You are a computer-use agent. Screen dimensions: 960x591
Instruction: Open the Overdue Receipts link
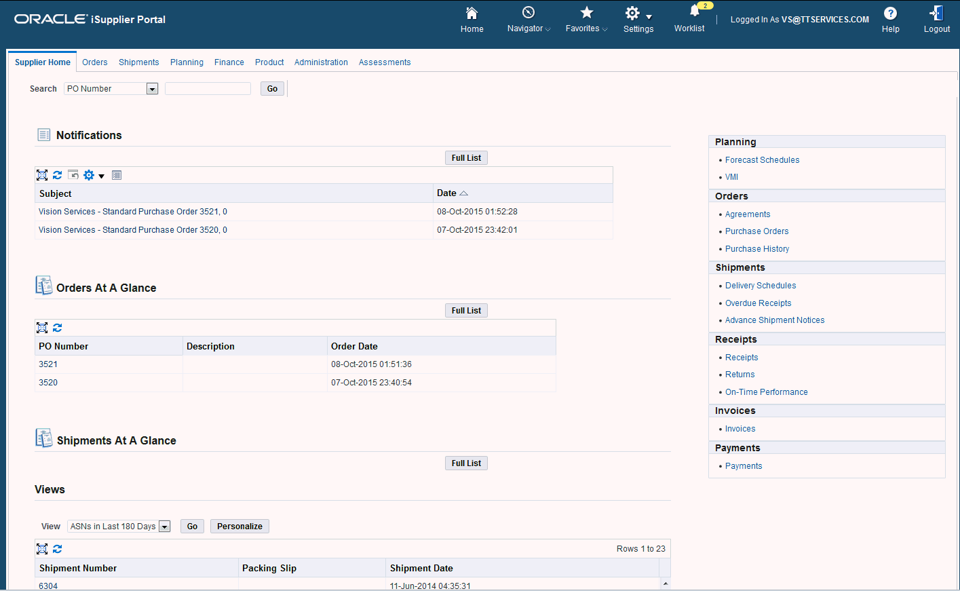pos(758,303)
